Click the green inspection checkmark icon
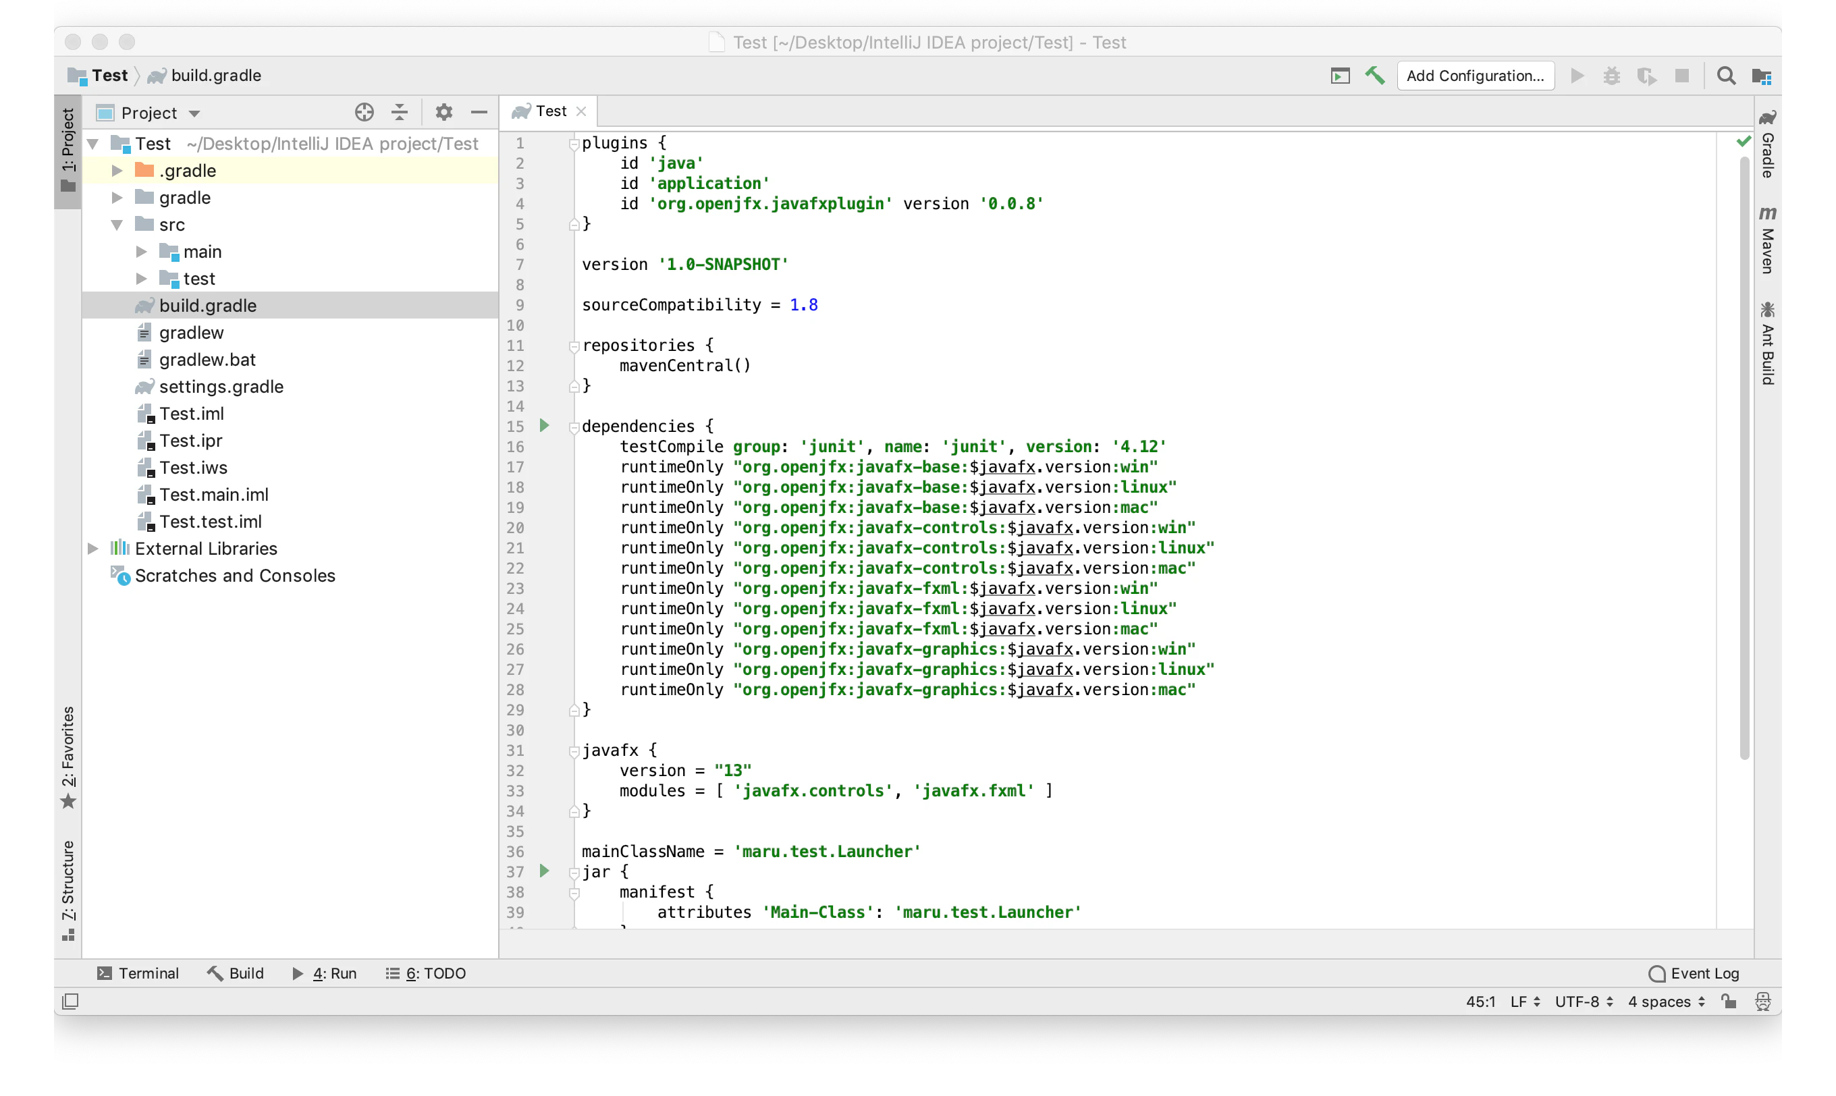 point(1743,141)
